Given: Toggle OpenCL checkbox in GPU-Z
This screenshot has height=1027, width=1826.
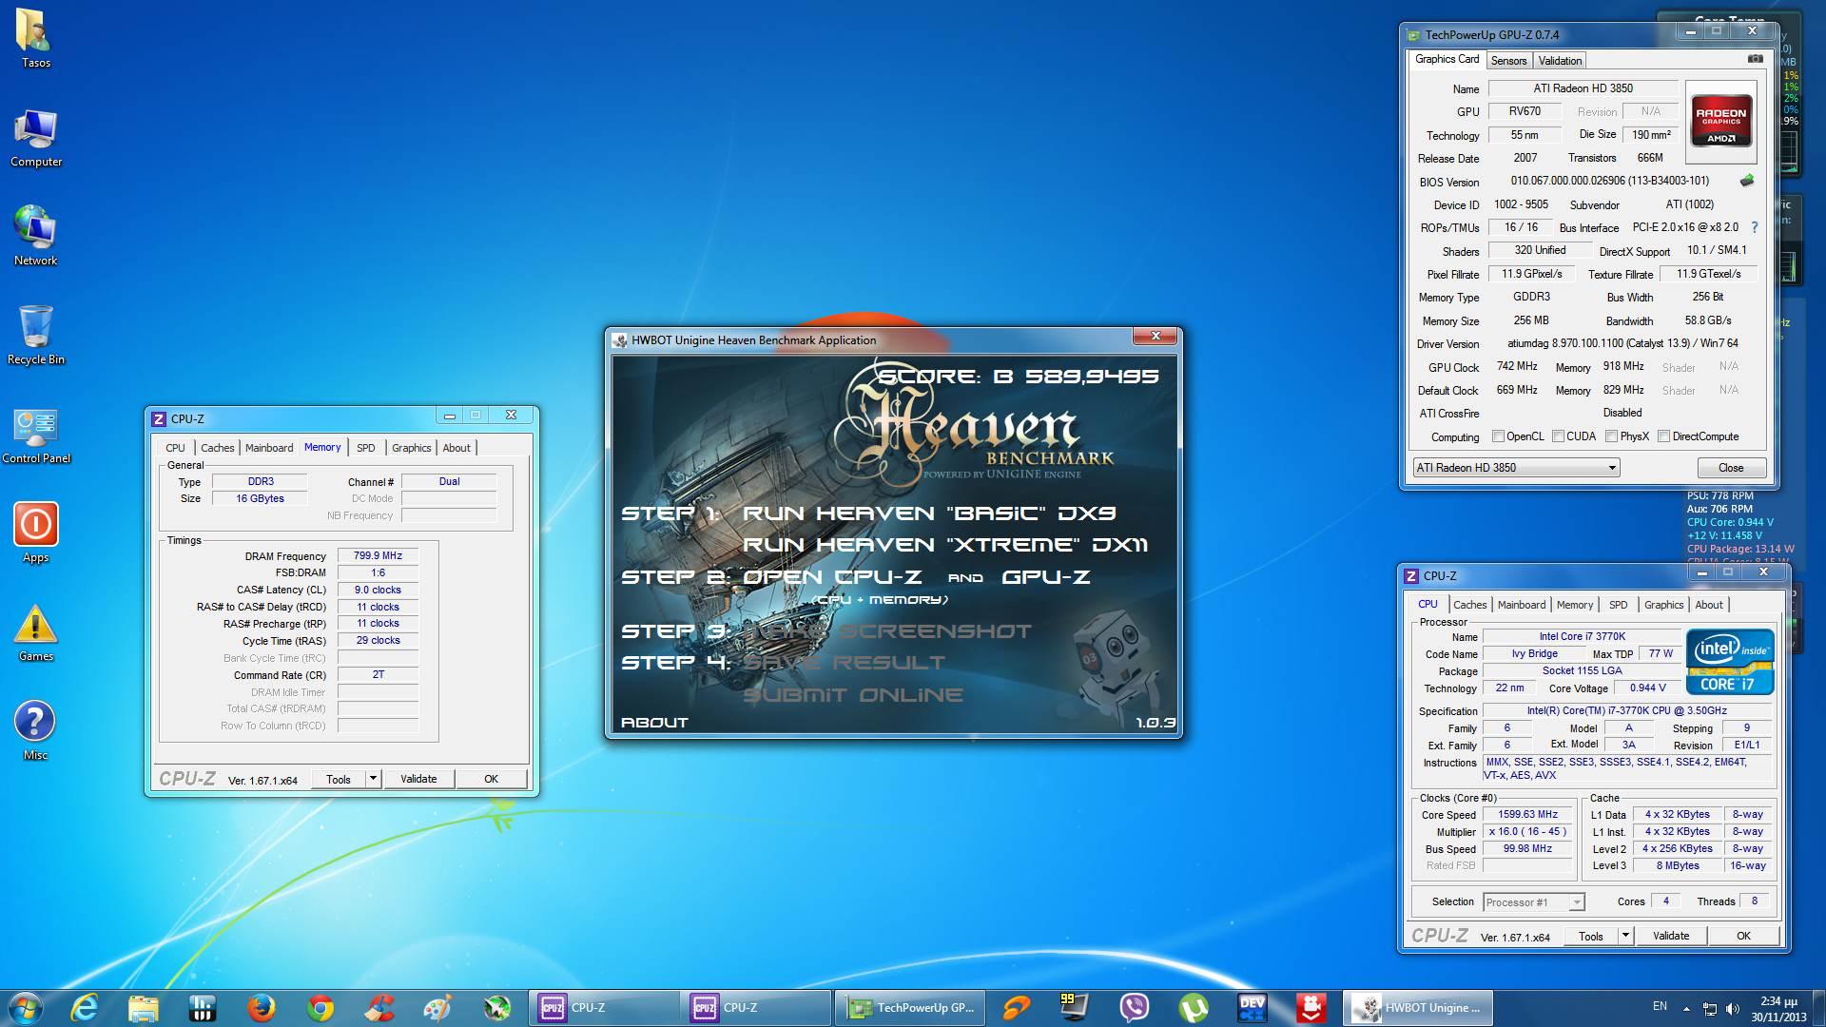Looking at the screenshot, I should point(1499,436).
